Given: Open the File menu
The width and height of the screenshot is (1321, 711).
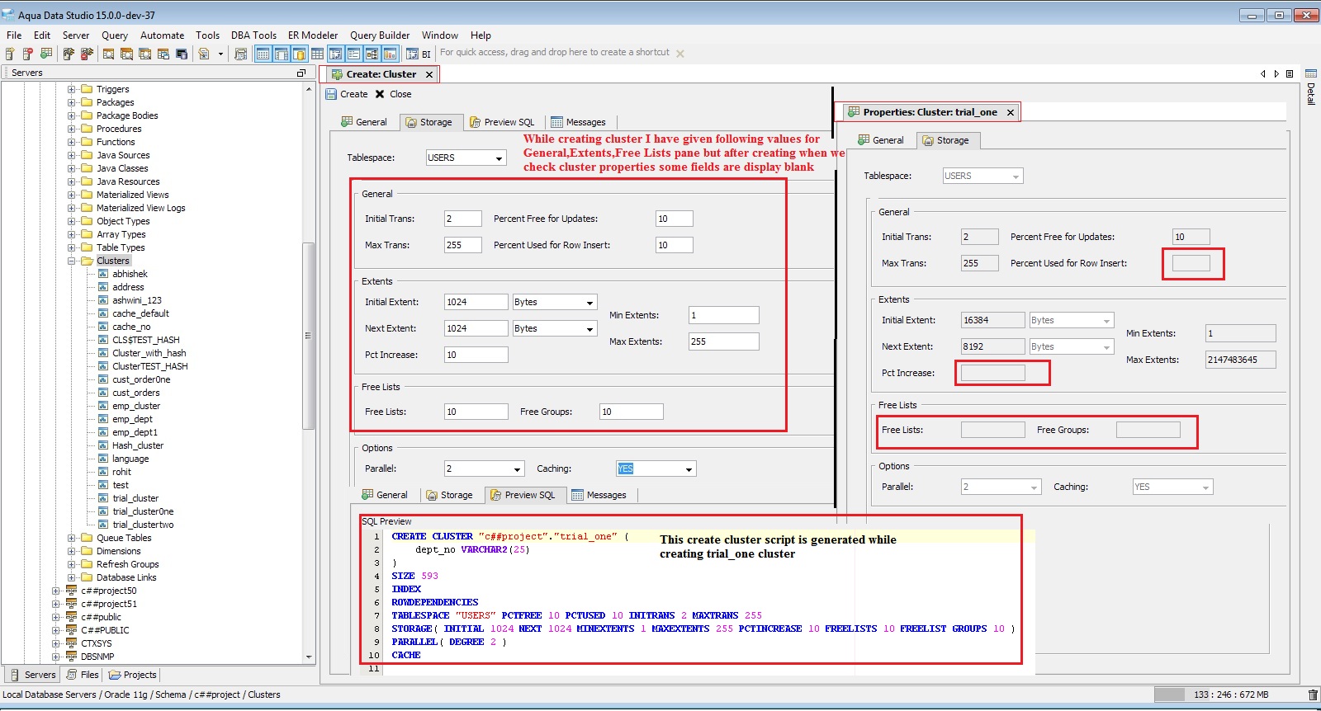Looking at the screenshot, I should coord(14,35).
